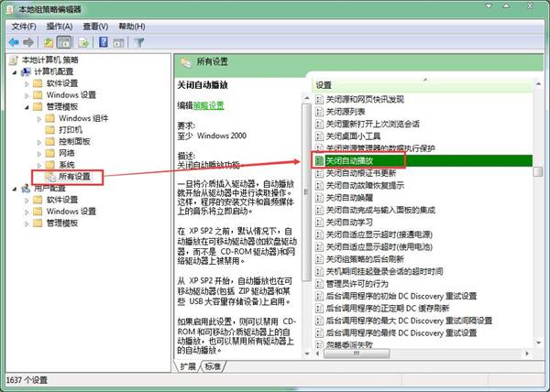Click the 计算机配置 computer icon in the tree
The width and height of the screenshot is (550, 392).
coord(26,71)
